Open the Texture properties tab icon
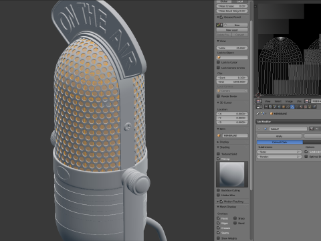 [306, 106]
